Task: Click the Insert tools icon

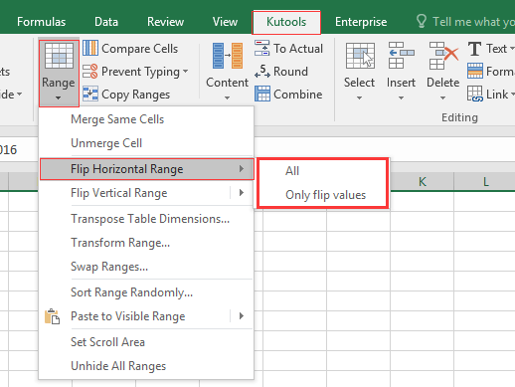Action: [x=401, y=55]
